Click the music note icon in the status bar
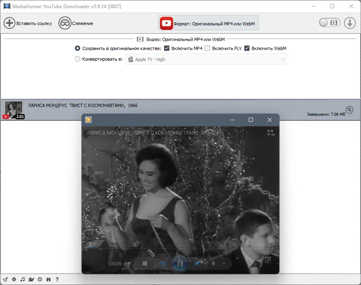 coord(22,279)
